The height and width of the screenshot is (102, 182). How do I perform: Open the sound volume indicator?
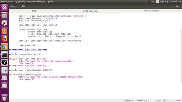click(x=167, y=2)
